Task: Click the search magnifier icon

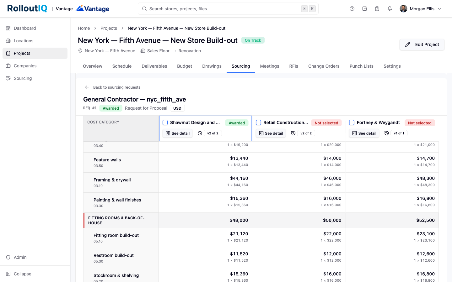Action: (144, 9)
